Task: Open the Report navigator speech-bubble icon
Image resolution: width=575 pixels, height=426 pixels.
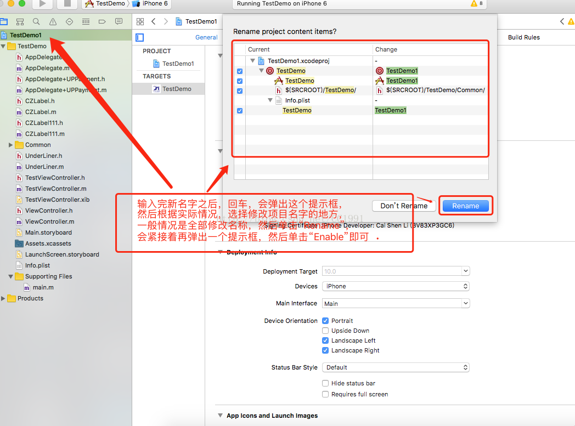Action: point(119,21)
